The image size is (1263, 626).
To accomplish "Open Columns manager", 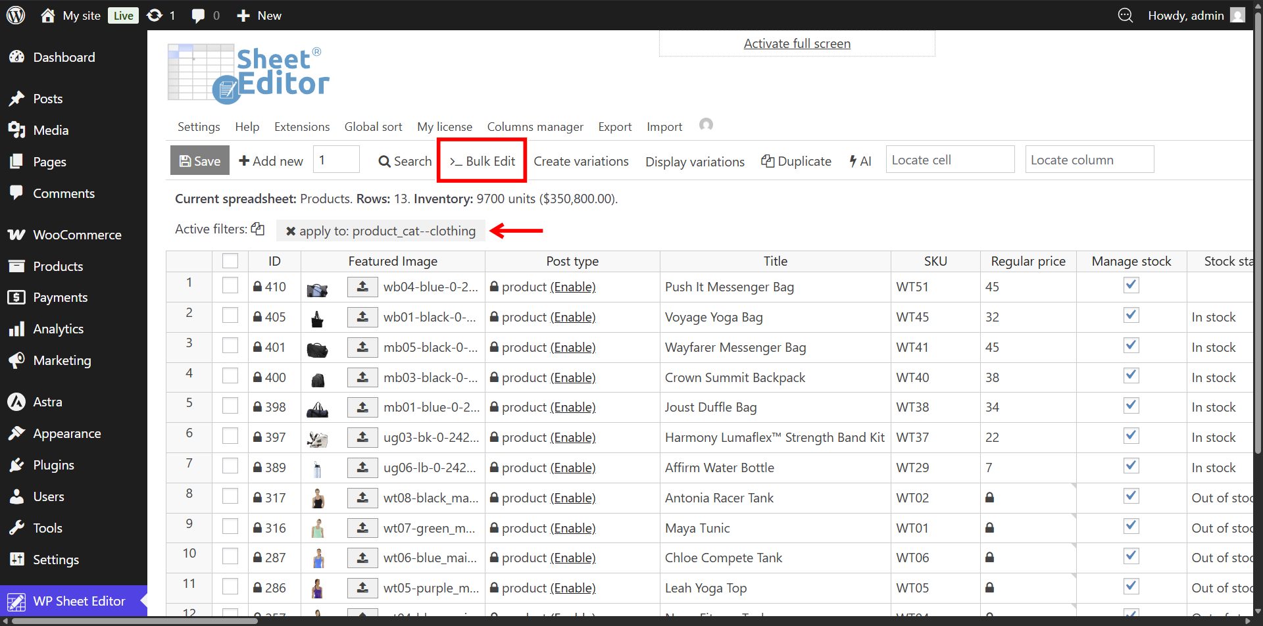I will (535, 127).
